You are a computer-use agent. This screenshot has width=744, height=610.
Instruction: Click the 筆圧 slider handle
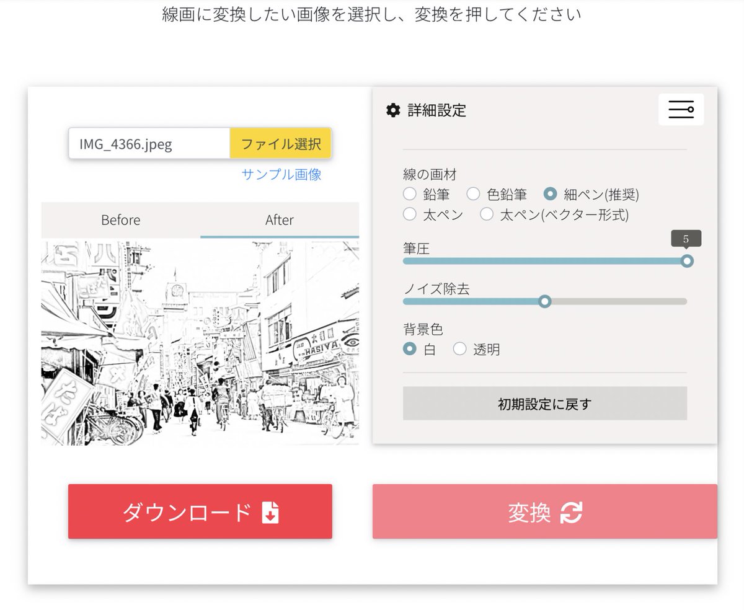click(x=686, y=261)
